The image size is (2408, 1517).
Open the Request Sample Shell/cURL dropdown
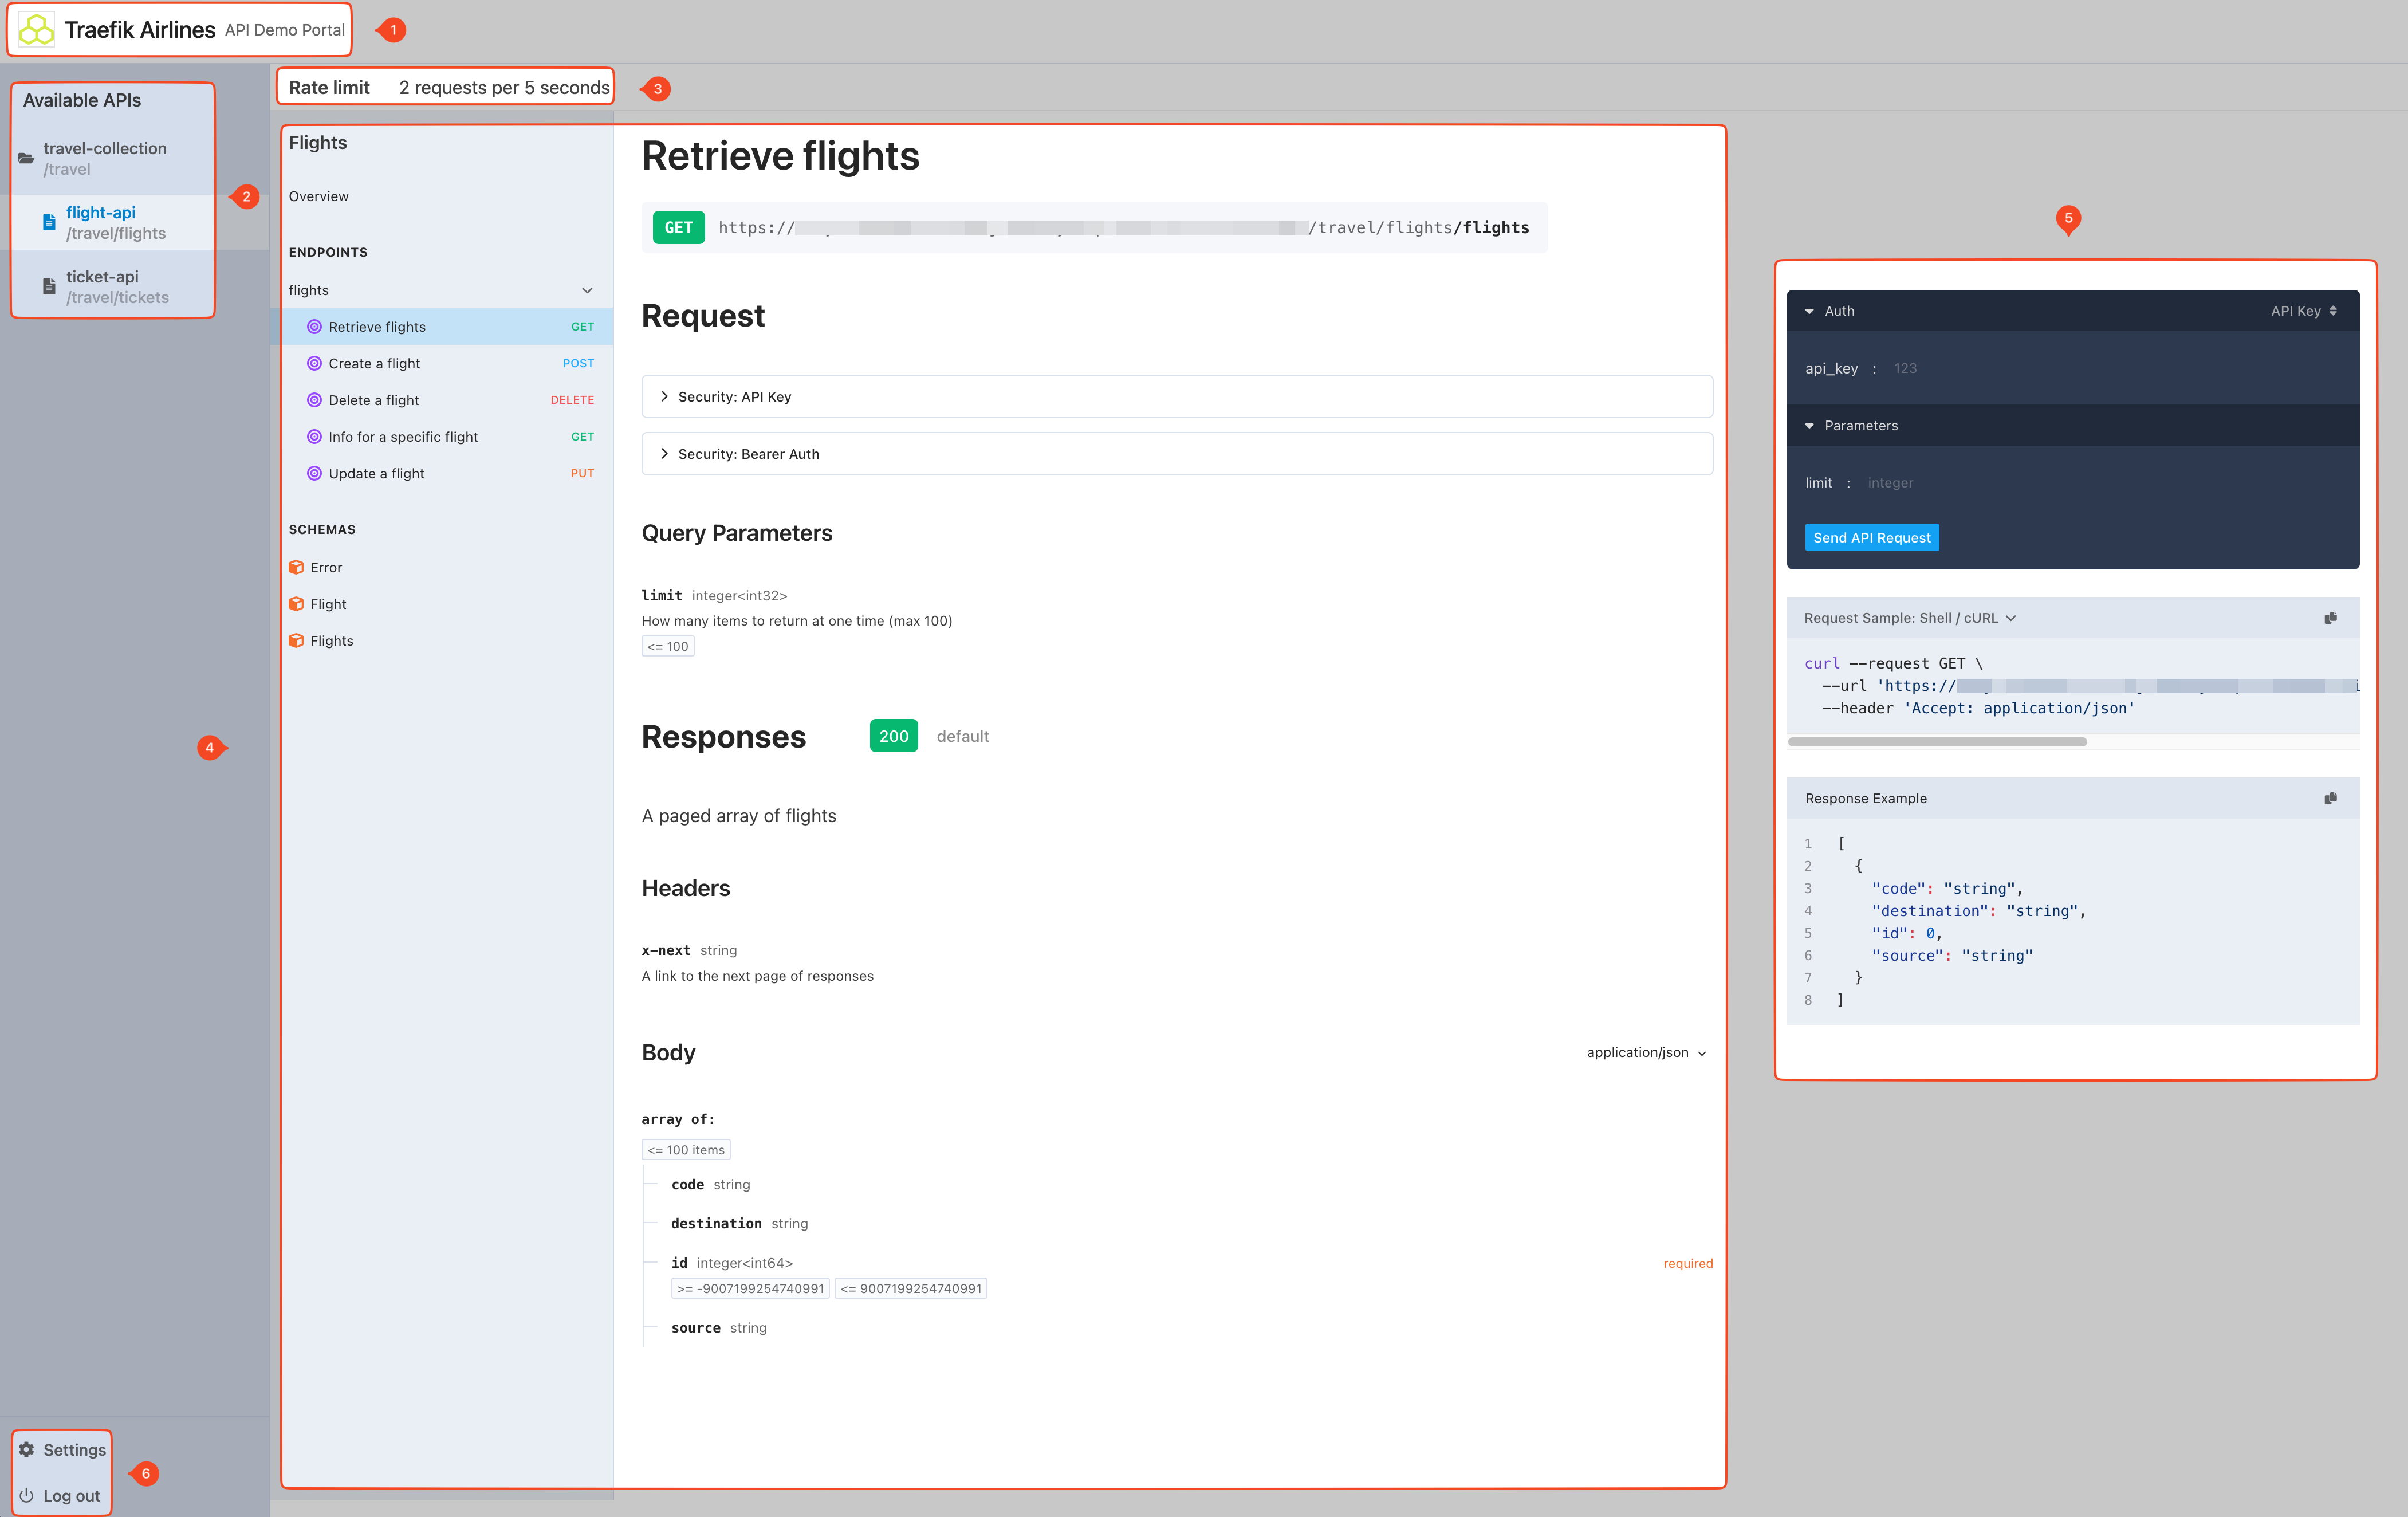pyautogui.click(x=2011, y=617)
